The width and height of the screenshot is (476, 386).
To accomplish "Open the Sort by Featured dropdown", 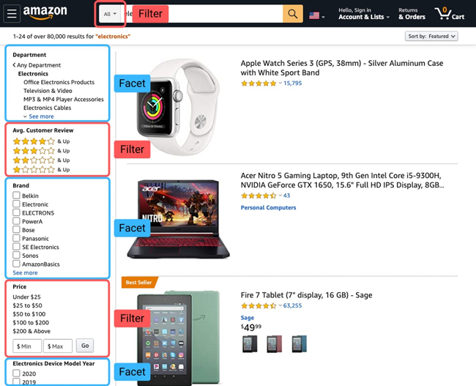I will pos(431,36).
